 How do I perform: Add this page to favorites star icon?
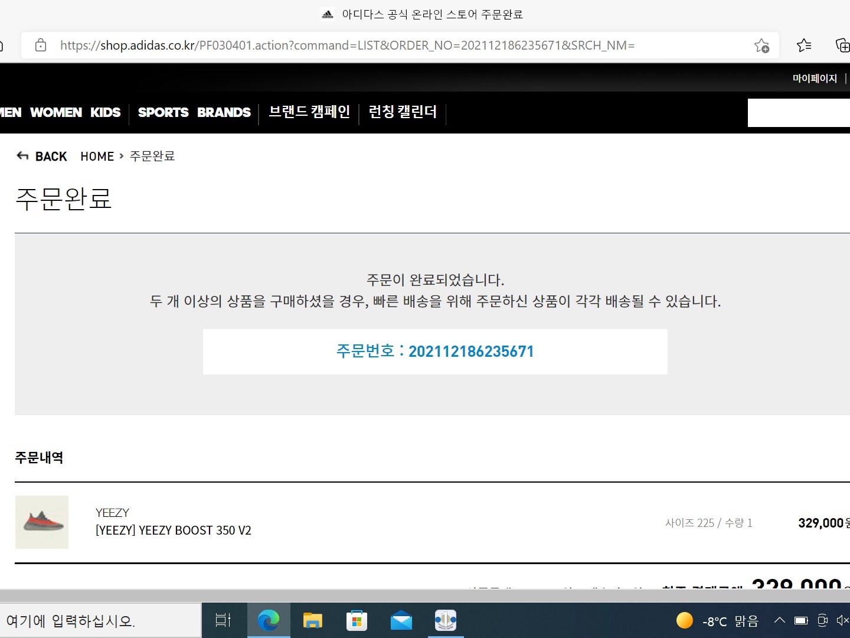tap(761, 45)
